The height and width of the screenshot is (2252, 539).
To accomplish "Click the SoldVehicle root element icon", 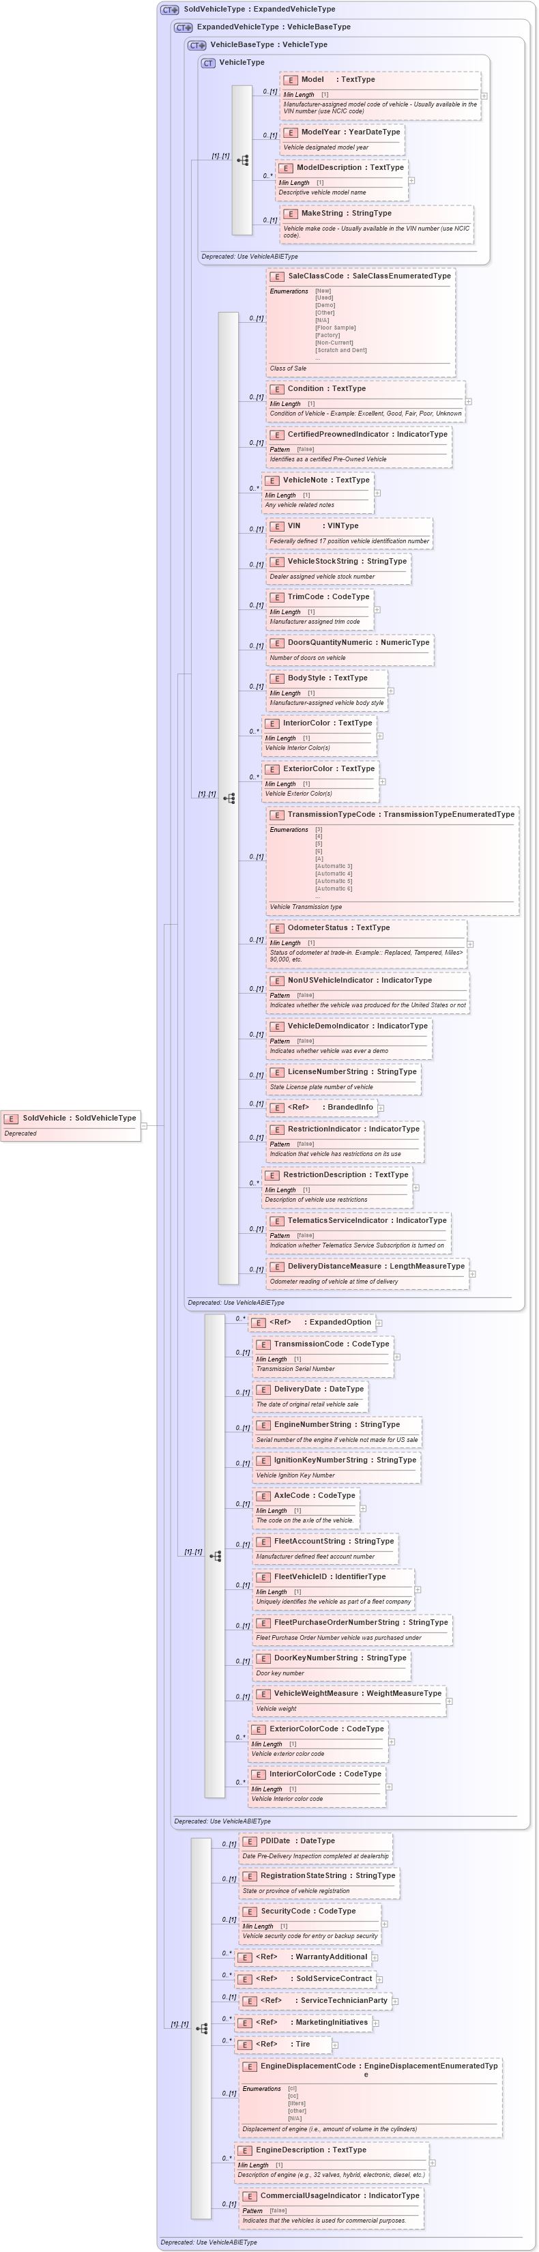I will click(x=12, y=1118).
